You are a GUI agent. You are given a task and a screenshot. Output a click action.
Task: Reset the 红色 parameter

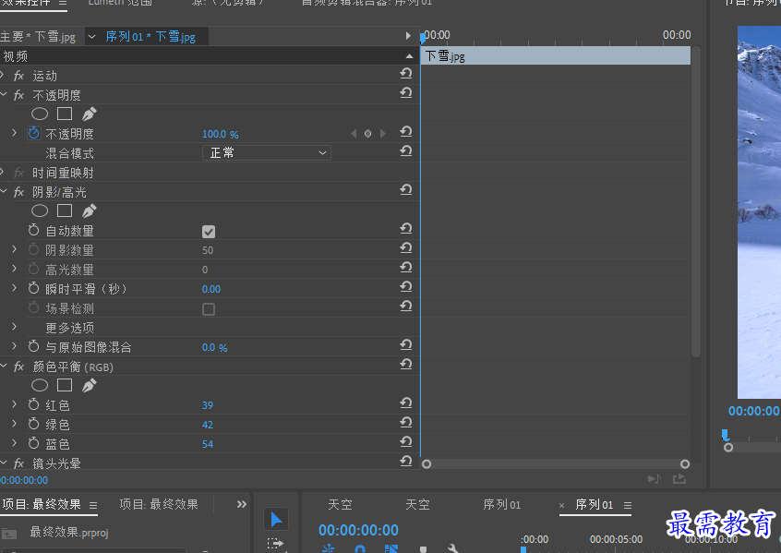(406, 403)
